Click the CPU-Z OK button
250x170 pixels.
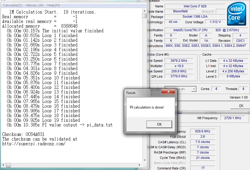click(241, 106)
